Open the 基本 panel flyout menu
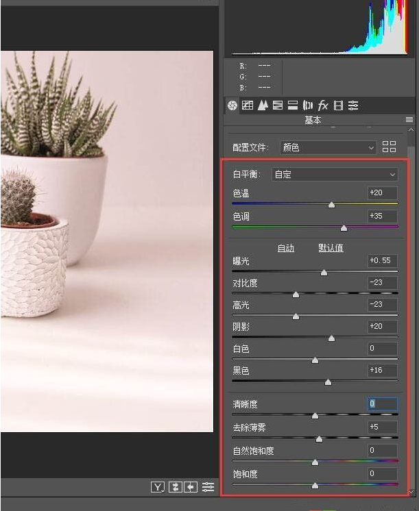The width and height of the screenshot is (419, 511). (x=409, y=120)
